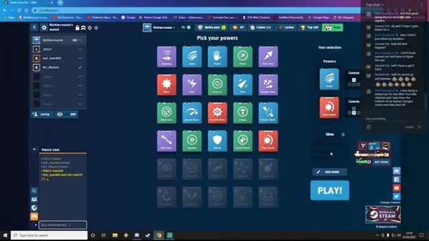The height and width of the screenshot is (241, 429).
Task: Pick the Jump power in the grid
Action: tap(192, 56)
